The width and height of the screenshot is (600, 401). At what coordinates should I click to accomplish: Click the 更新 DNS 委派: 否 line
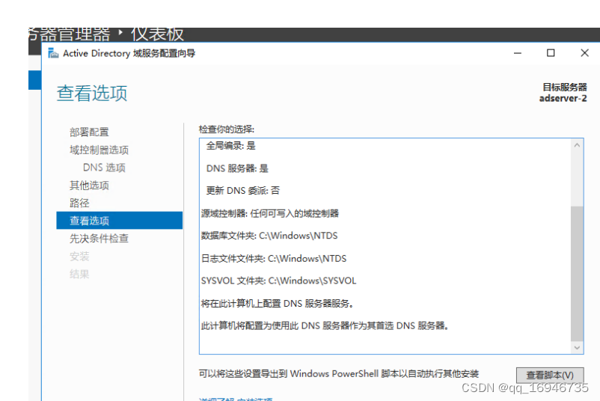tap(243, 191)
